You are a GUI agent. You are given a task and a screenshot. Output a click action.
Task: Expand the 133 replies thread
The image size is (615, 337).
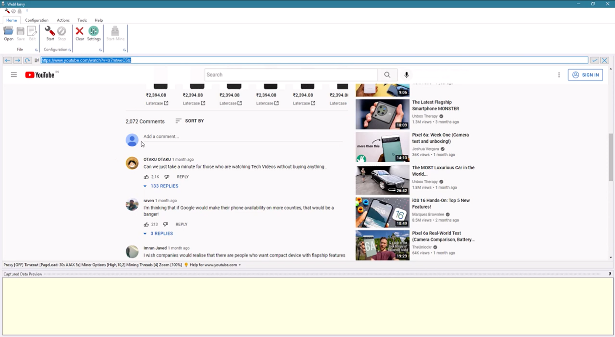click(x=161, y=186)
